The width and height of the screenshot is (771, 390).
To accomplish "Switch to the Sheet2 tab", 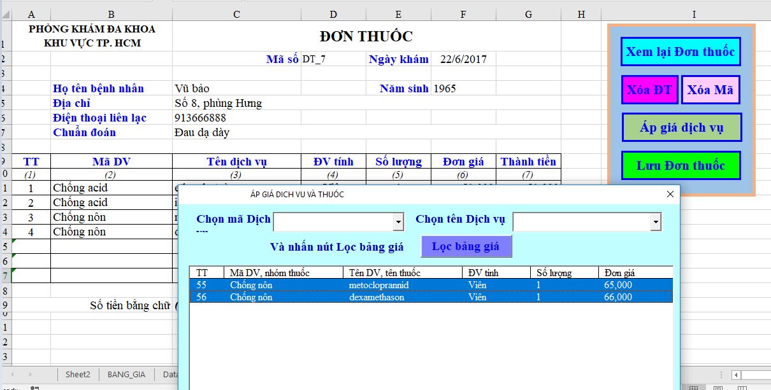I will point(78,374).
